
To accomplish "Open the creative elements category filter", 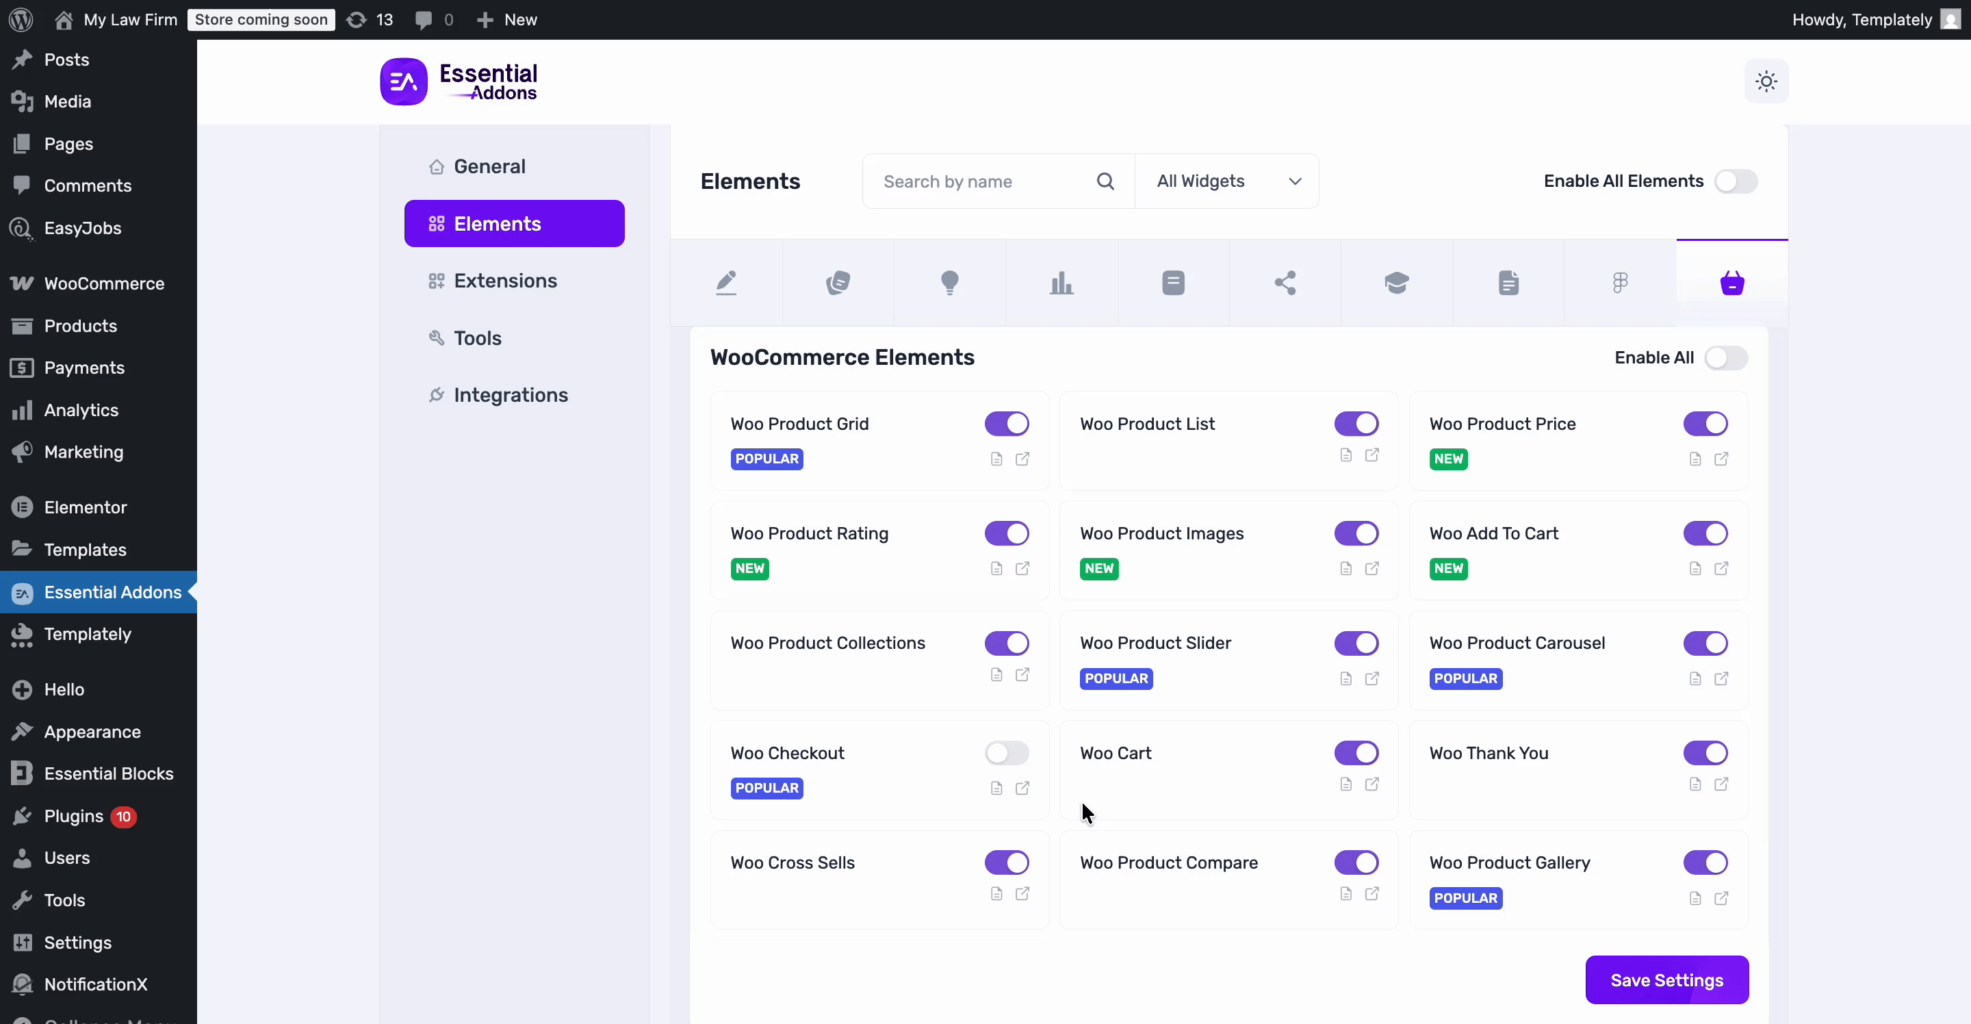I will (x=838, y=283).
